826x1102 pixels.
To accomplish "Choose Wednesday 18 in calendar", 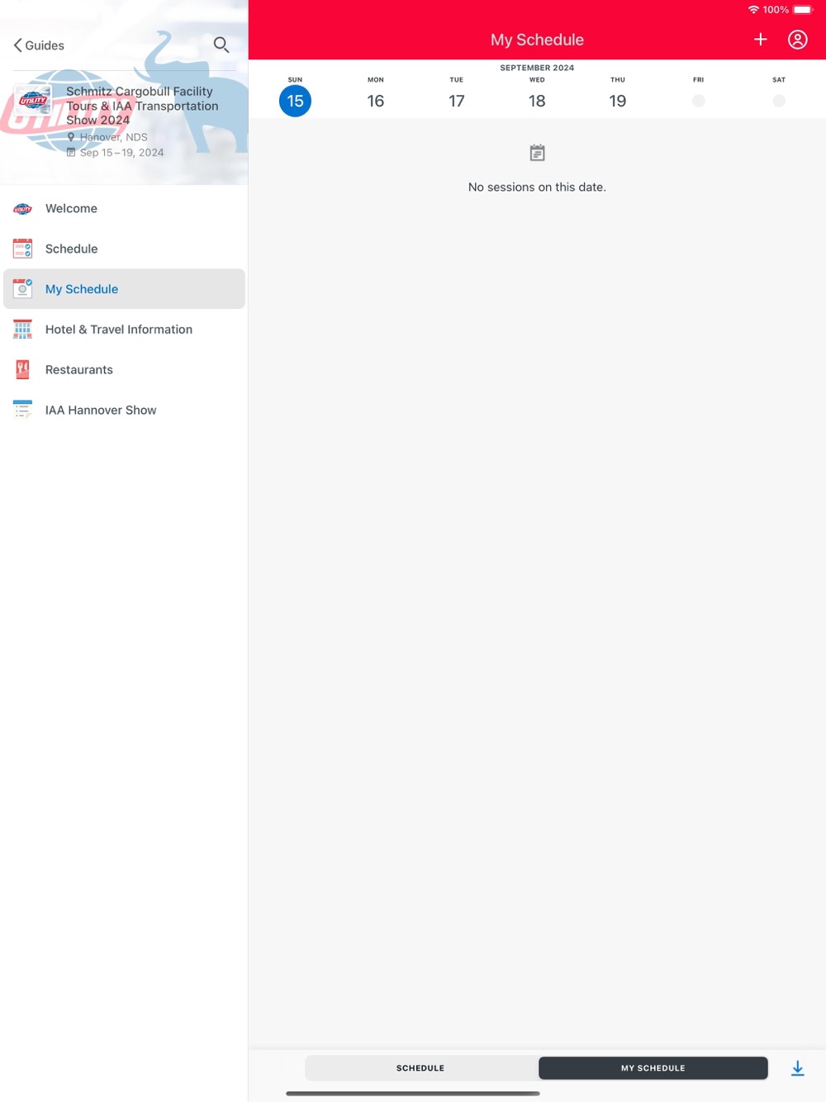I will coord(537,101).
